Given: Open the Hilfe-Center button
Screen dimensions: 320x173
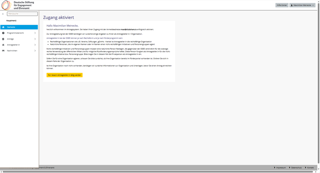Looking at the screenshot, I should pos(282,5).
